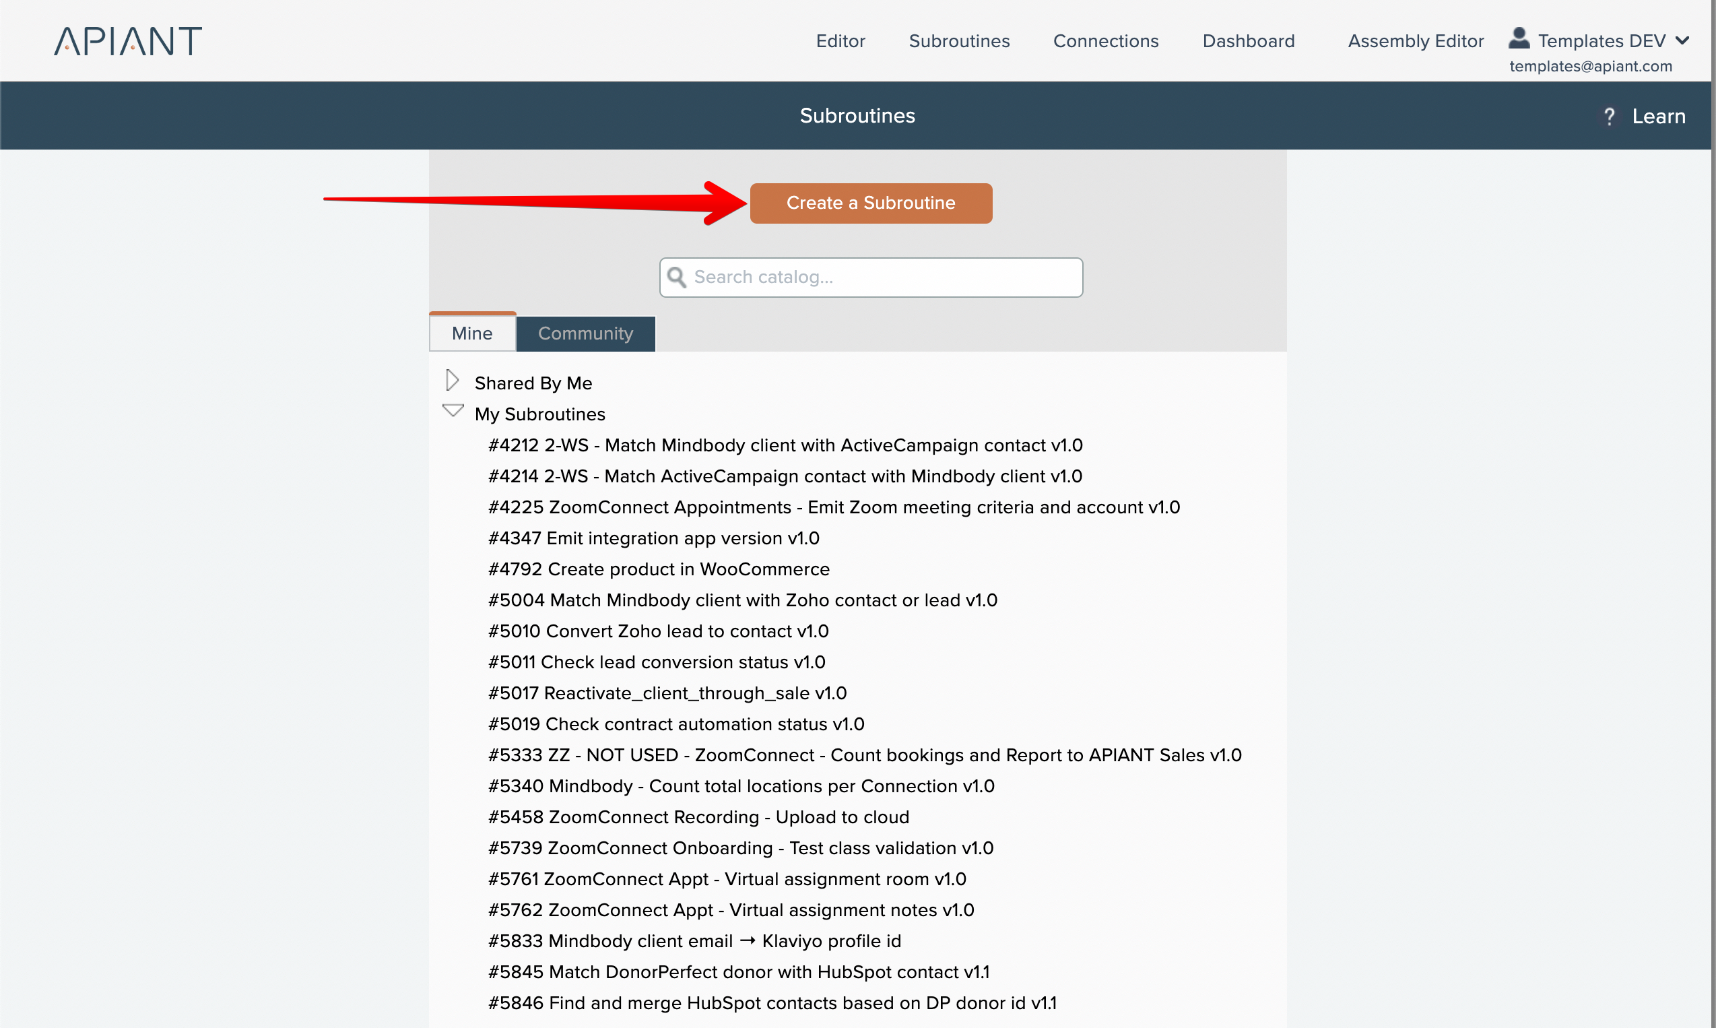This screenshot has width=1716, height=1028.
Task: Open subroutine #4792 Create product in WooCommerce
Action: tap(658, 569)
